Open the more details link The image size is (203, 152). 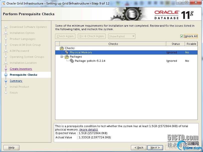[x=89, y=130]
